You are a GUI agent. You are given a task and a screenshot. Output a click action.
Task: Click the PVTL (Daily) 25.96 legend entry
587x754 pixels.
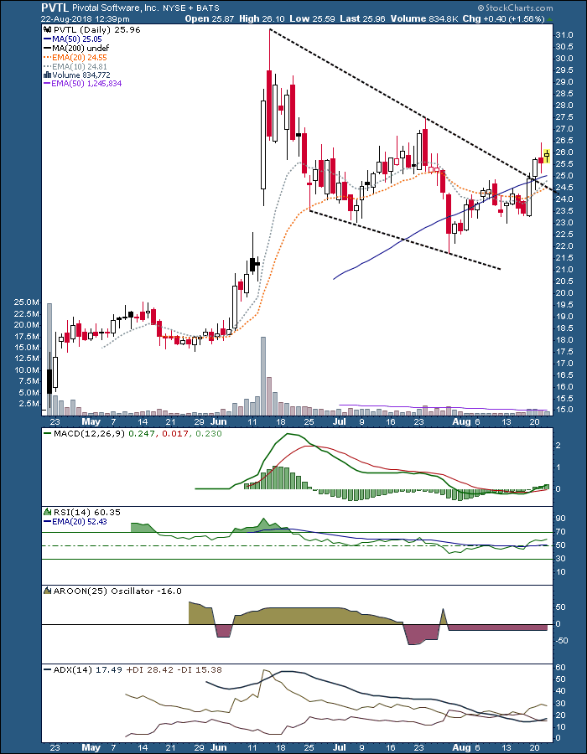point(96,28)
